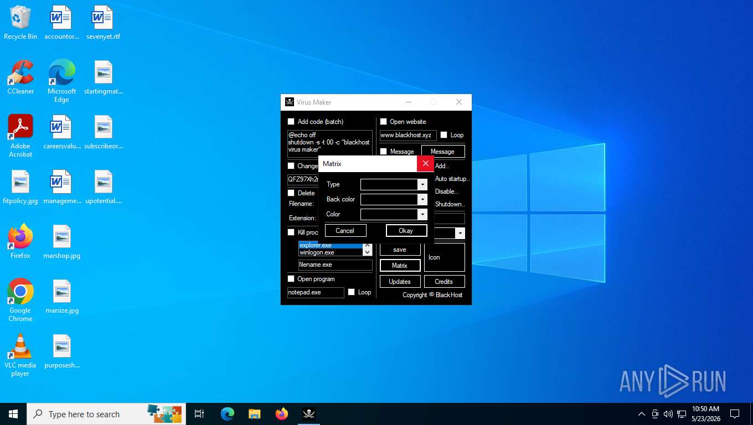This screenshot has width=753, height=425.
Task: Click process list scroll down arrow
Action: [x=367, y=252]
